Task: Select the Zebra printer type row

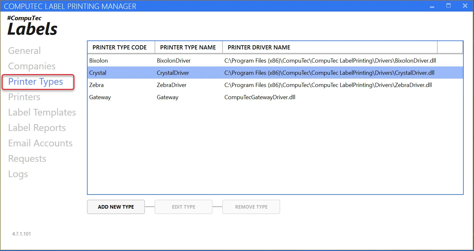Action: point(97,85)
